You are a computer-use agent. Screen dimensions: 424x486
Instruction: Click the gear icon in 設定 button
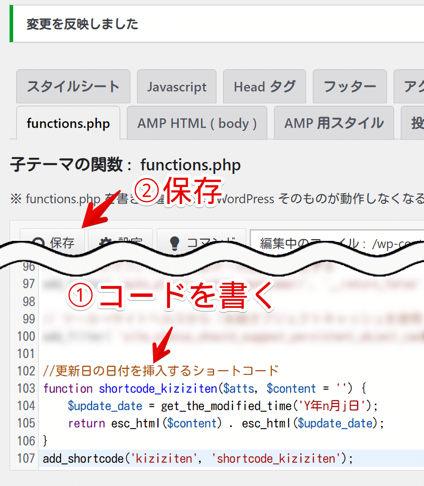point(106,243)
